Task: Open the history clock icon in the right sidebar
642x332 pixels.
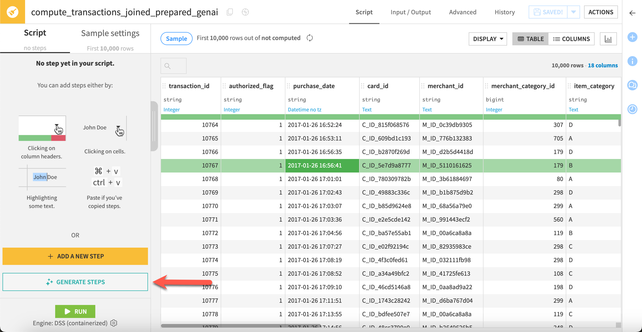Action: point(632,109)
